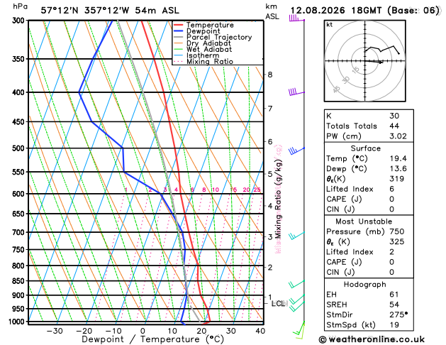Image resolution: width=446 pixels, height=345 pixels.
Task: Click the lime surface wind barb at bottom
Action: click(299, 329)
